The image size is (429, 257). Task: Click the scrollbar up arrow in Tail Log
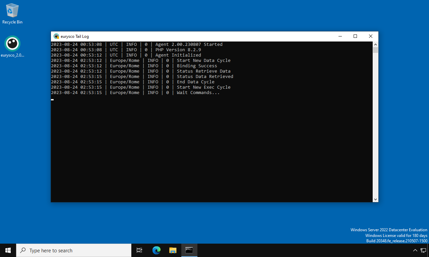point(375,45)
